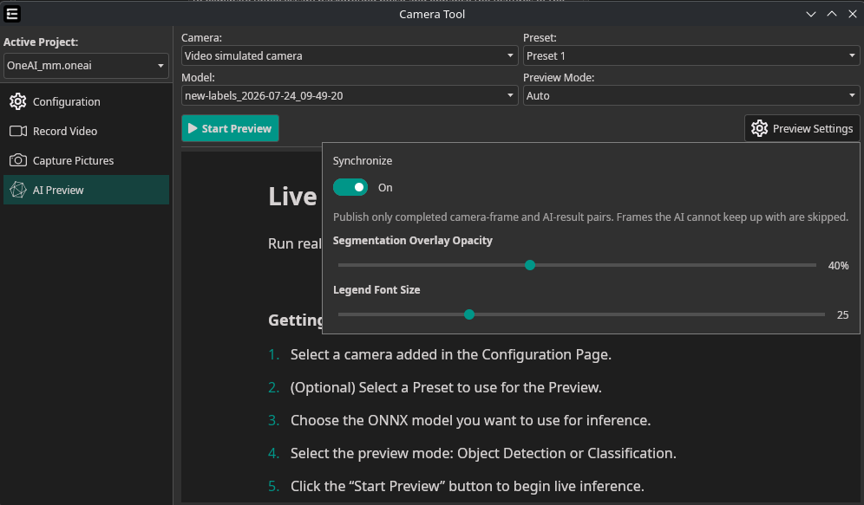Click 'Publish only completed camera-frame' description

pyautogui.click(x=590, y=217)
